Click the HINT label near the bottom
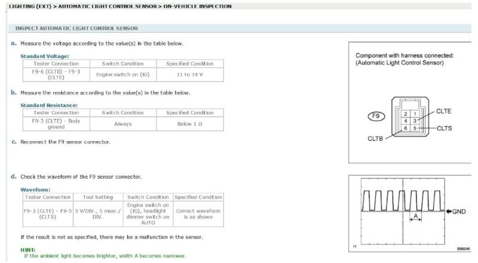 click(28, 250)
